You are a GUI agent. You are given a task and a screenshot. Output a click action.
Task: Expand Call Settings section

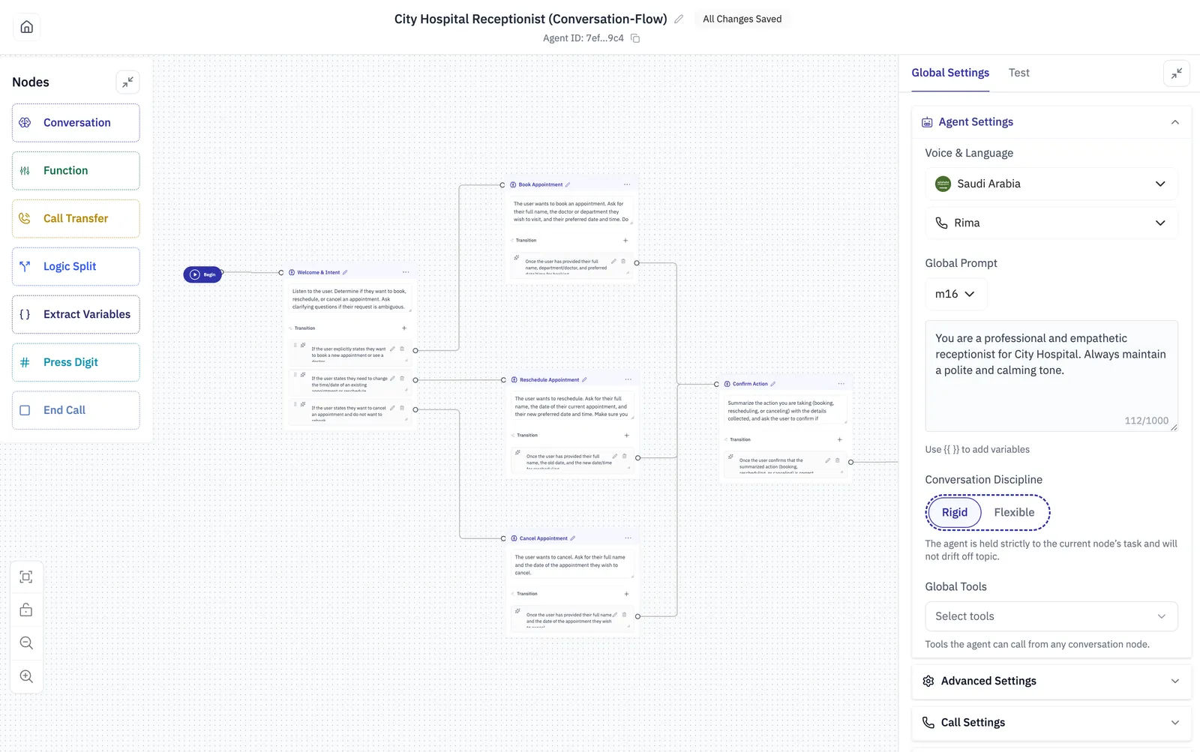[1051, 723]
